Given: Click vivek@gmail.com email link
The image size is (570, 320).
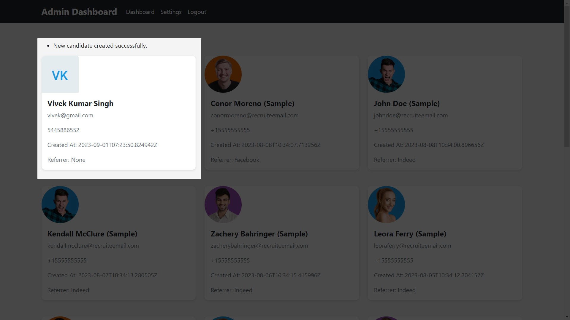Looking at the screenshot, I should click(70, 115).
